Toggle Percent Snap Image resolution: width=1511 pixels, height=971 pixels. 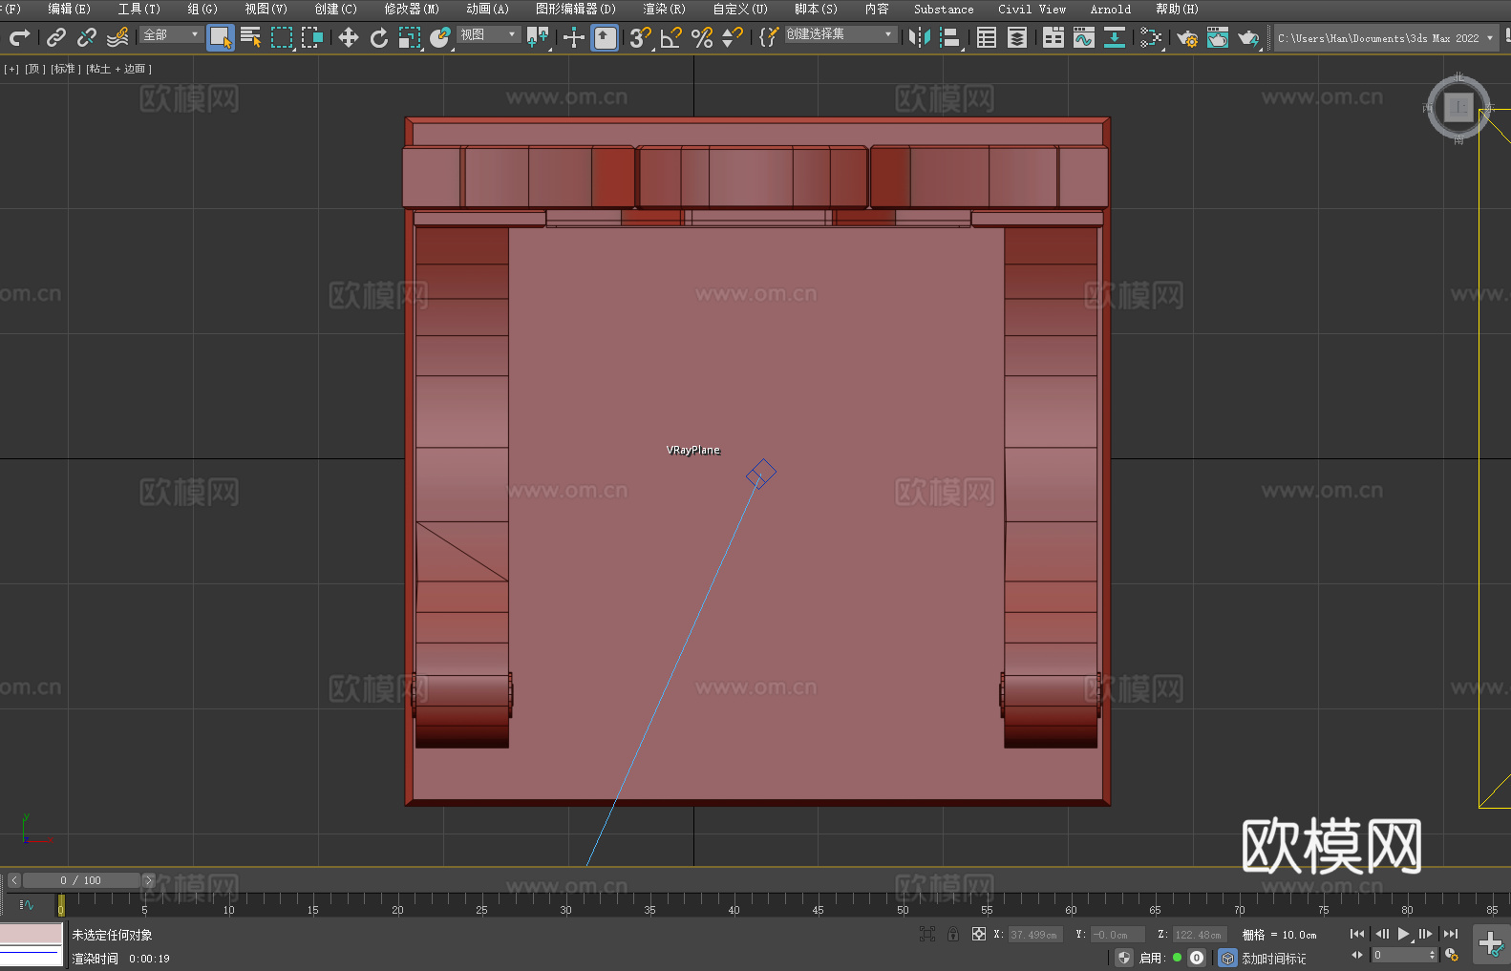[702, 37]
